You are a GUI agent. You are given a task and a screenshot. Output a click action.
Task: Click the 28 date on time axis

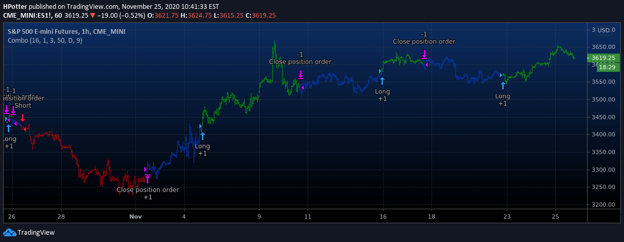(x=62, y=216)
